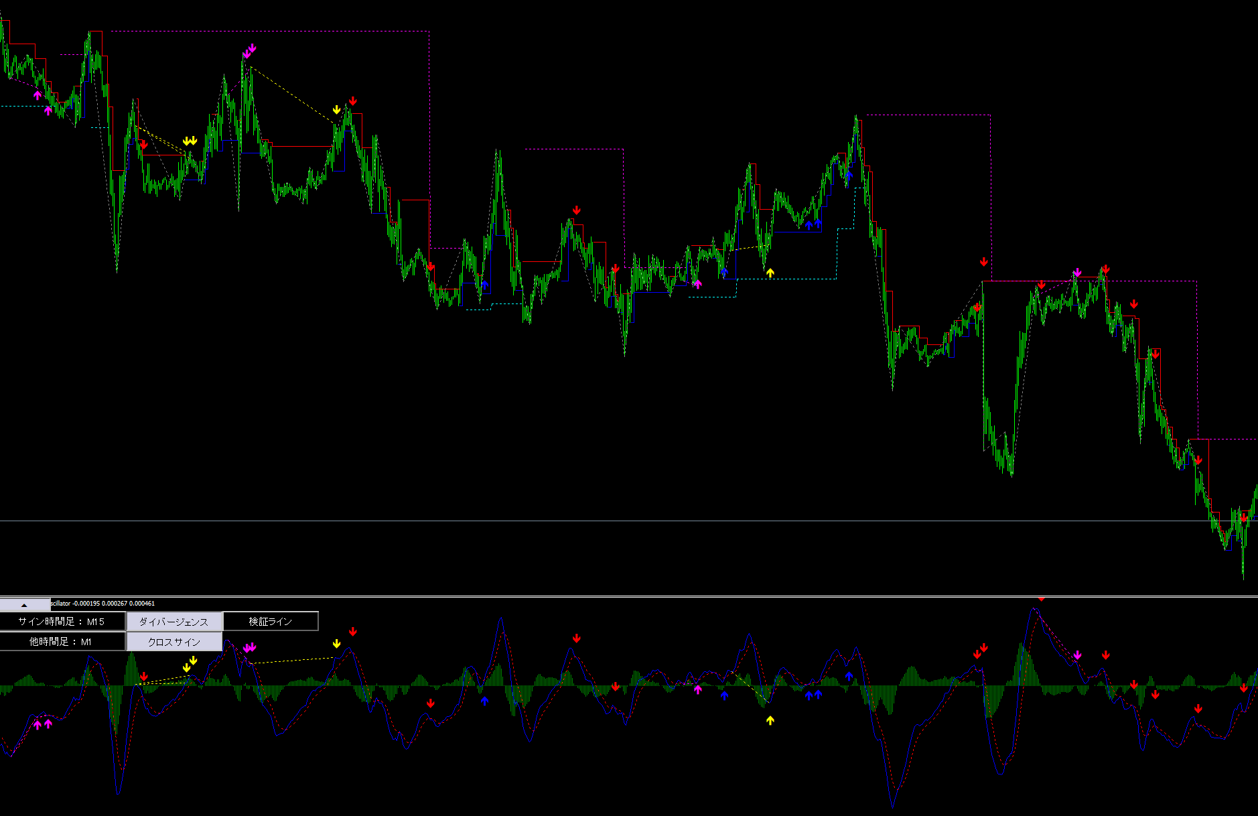
Task: Click the yellow up arrow in the oscillator window
Action: point(770,720)
